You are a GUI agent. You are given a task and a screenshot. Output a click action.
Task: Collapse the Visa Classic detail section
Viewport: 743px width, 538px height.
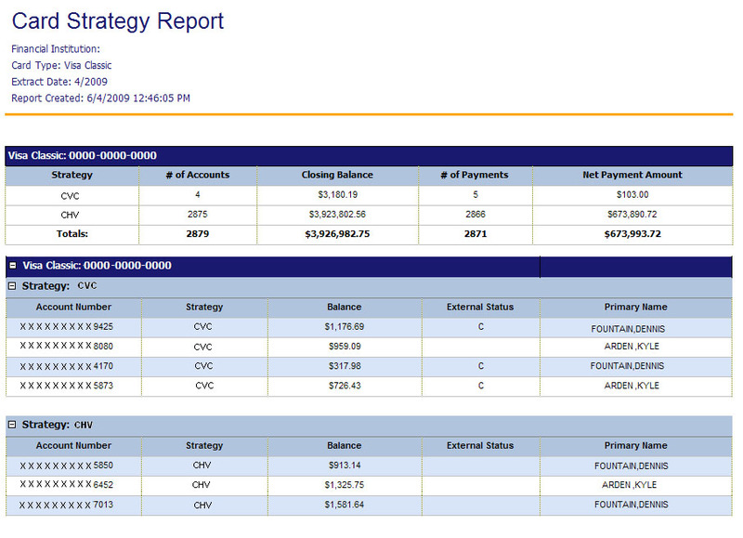[13, 266]
